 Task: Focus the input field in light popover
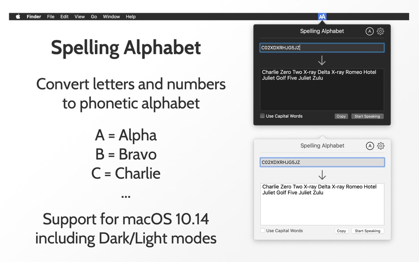pyautogui.click(x=322, y=162)
